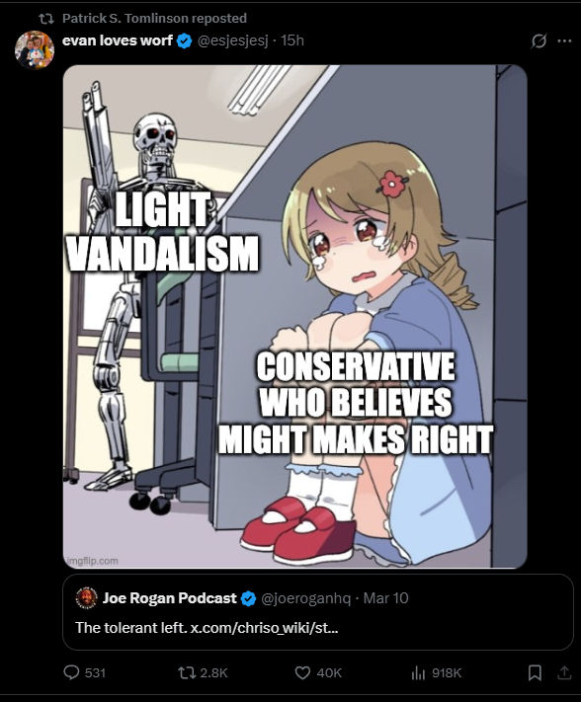Open the evan loves worf display name
This screenshot has width=581, height=702.
pos(118,40)
